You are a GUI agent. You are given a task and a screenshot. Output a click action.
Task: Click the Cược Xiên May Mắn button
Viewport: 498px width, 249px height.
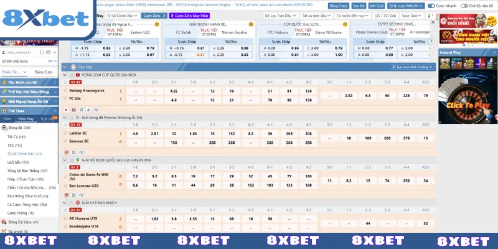[189, 16]
